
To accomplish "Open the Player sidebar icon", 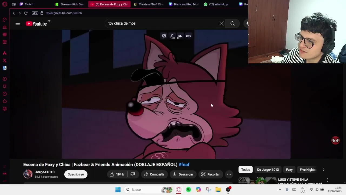I will click(5, 79).
